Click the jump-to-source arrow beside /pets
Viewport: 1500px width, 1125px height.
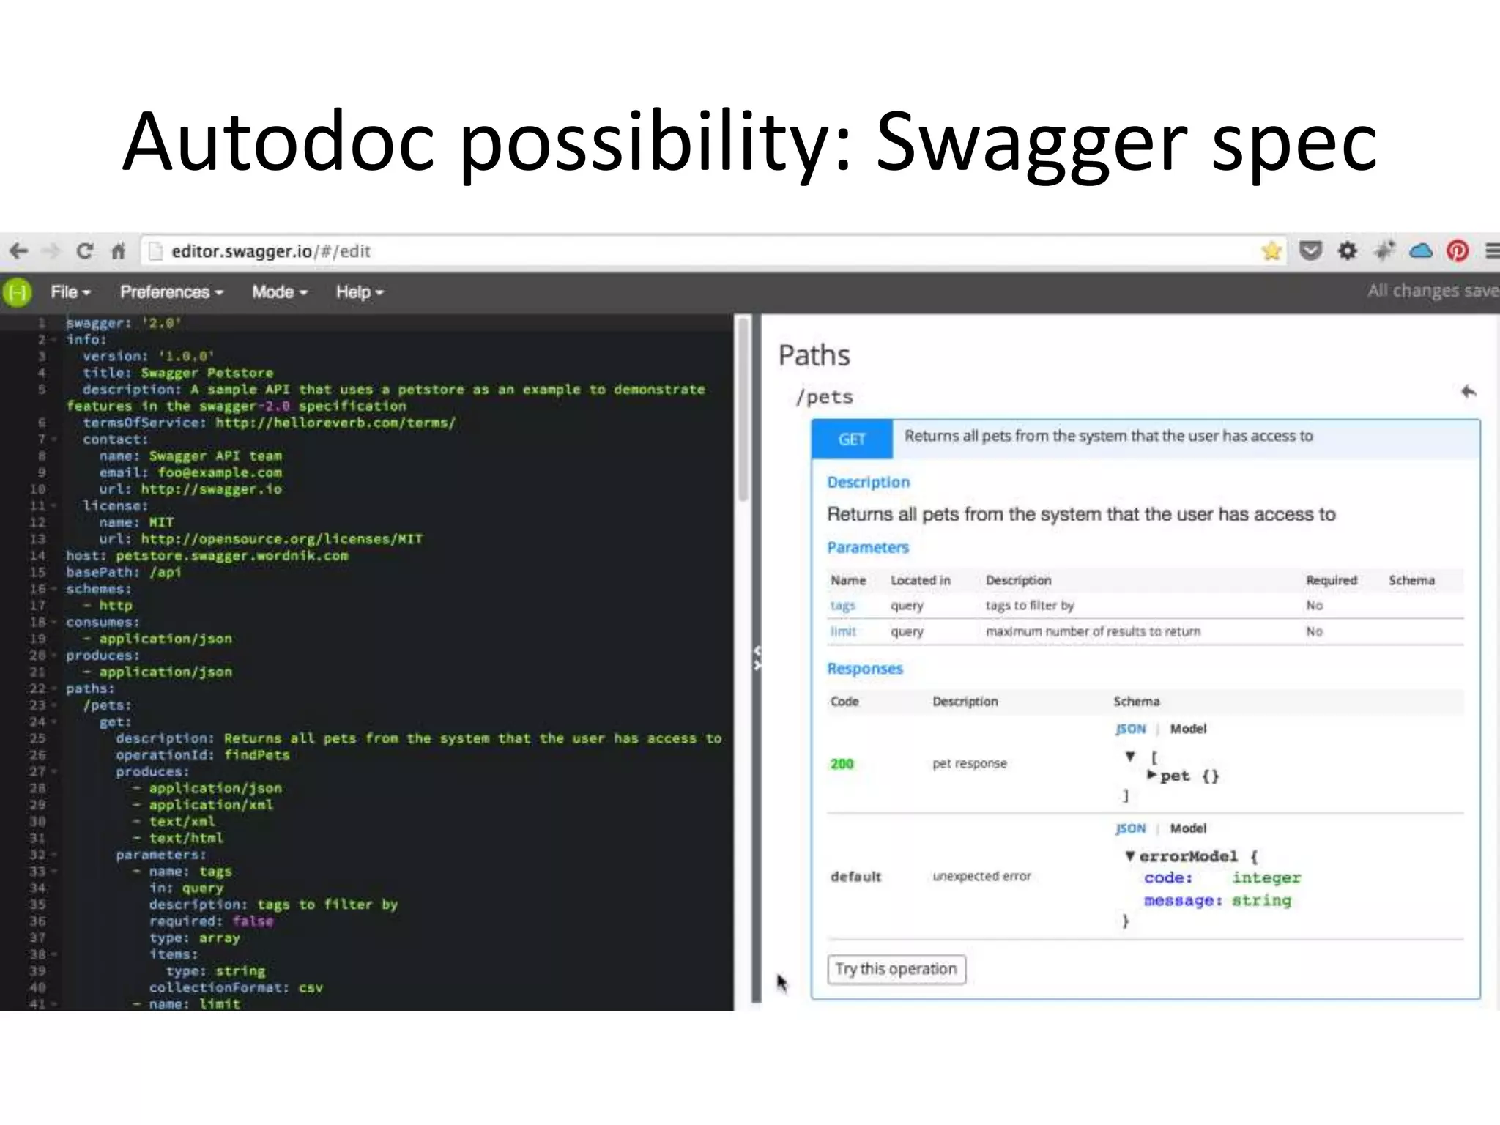(x=1469, y=392)
